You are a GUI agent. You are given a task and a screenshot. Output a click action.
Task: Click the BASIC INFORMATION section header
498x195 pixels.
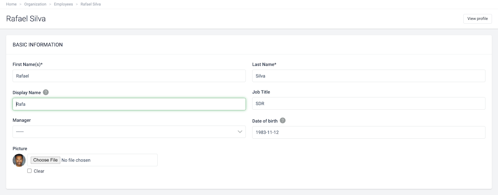click(x=38, y=45)
